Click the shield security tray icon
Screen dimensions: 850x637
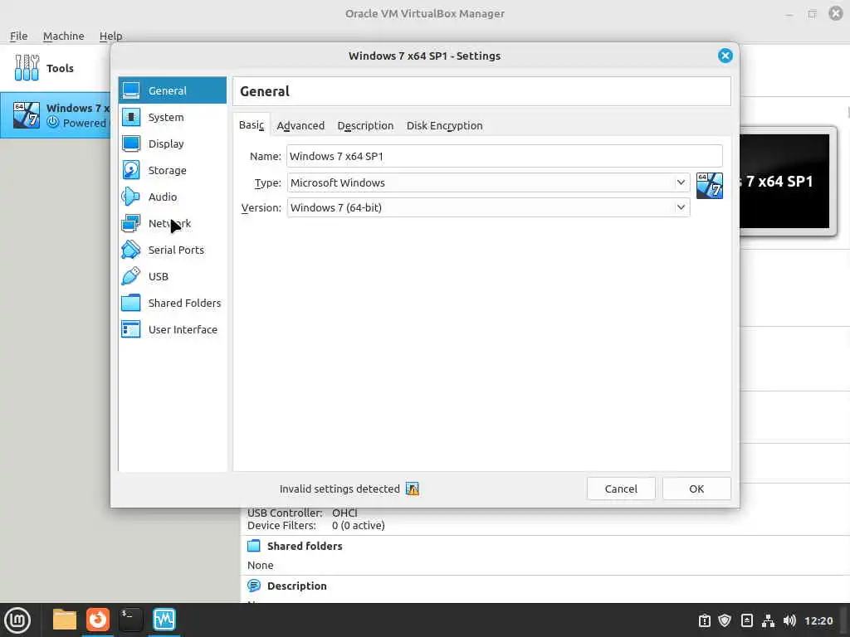point(725,620)
